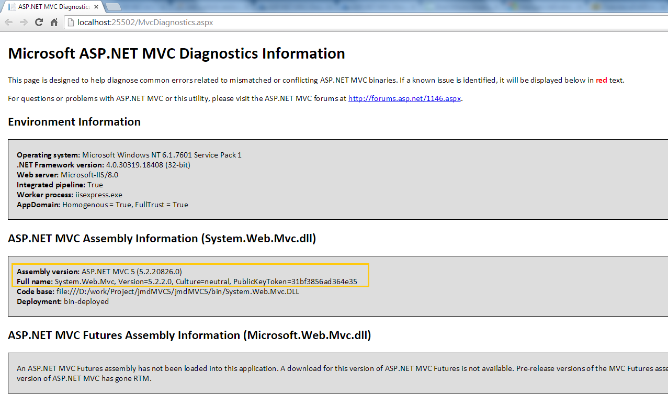Screen dimensions: 668x405
Task: Click the Full name System.Web.Mvc line
Action: click(x=187, y=282)
